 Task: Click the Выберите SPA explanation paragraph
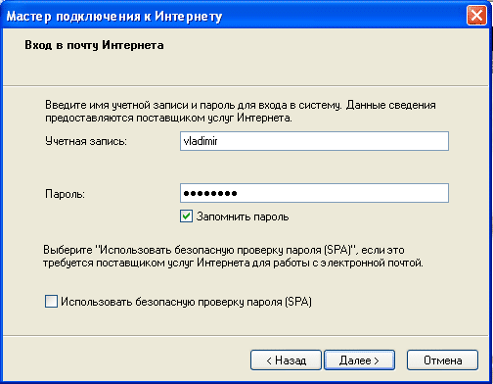click(x=233, y=257)
